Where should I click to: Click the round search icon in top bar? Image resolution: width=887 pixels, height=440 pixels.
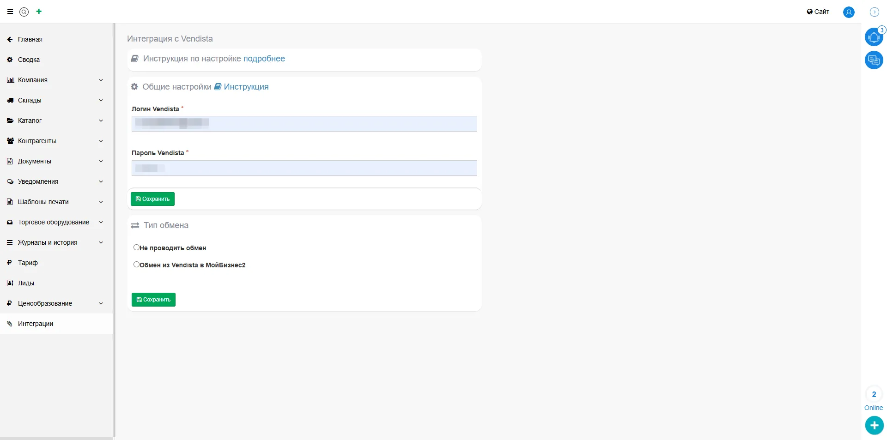24,12
